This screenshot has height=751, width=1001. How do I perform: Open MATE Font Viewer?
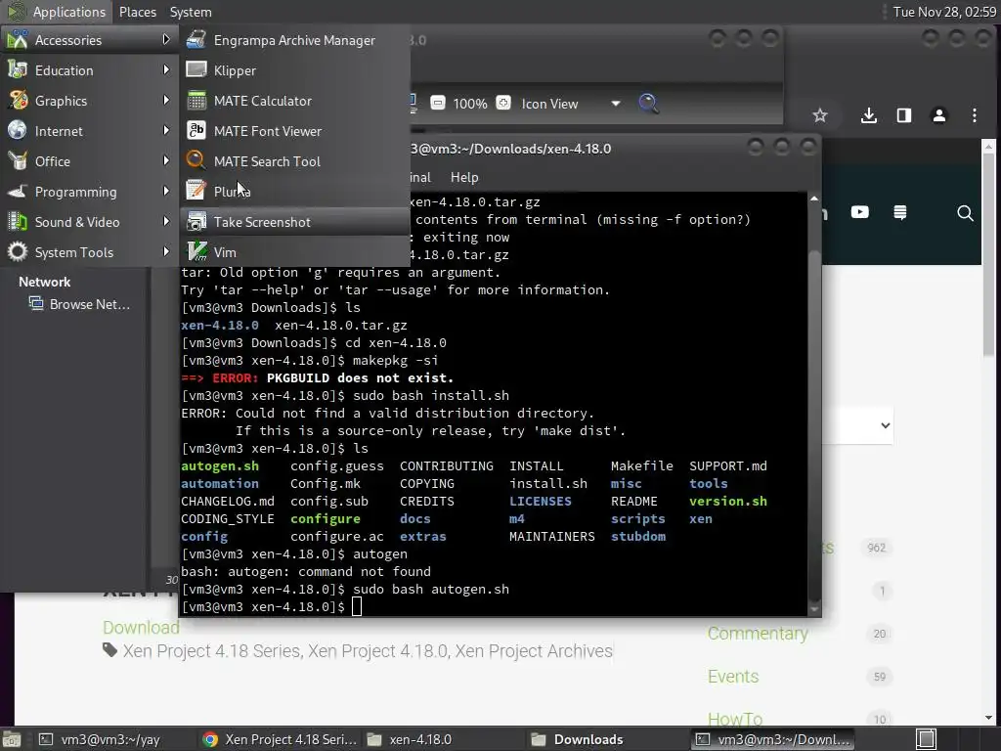[294, 131]
